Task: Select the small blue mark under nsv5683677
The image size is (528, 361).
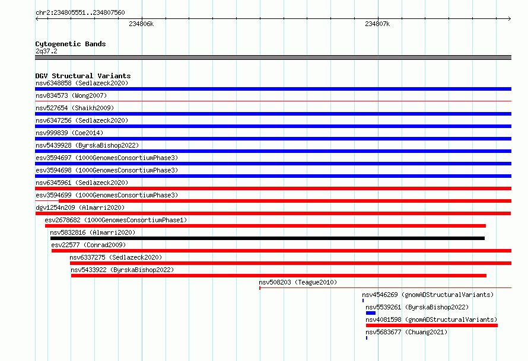Action: [x=367, y=338]
